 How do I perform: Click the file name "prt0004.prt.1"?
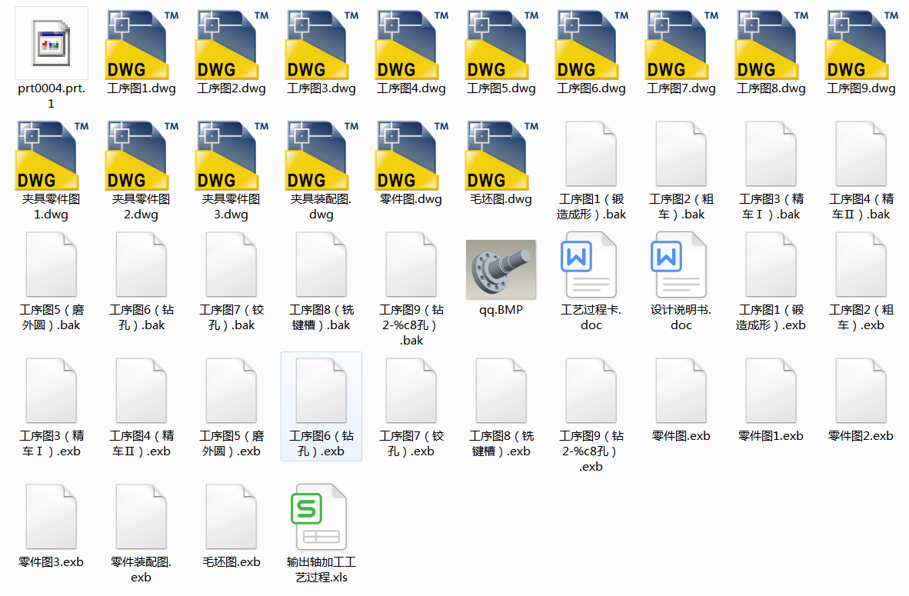(x=51, y=96)
